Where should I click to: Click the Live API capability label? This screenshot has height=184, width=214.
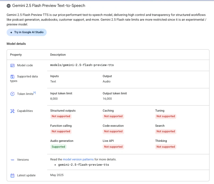[108, 141]
